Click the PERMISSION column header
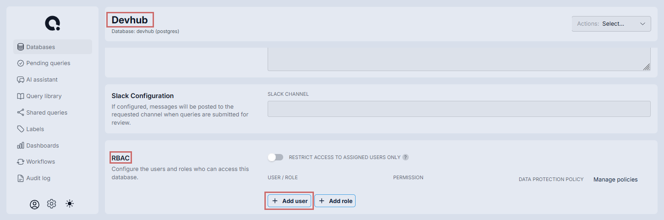 [x=408, y=177]
